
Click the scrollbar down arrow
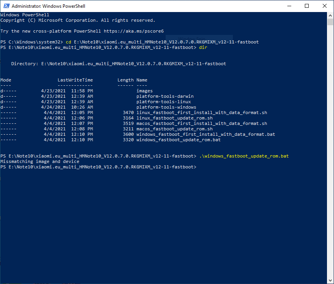tap(331, 281)
